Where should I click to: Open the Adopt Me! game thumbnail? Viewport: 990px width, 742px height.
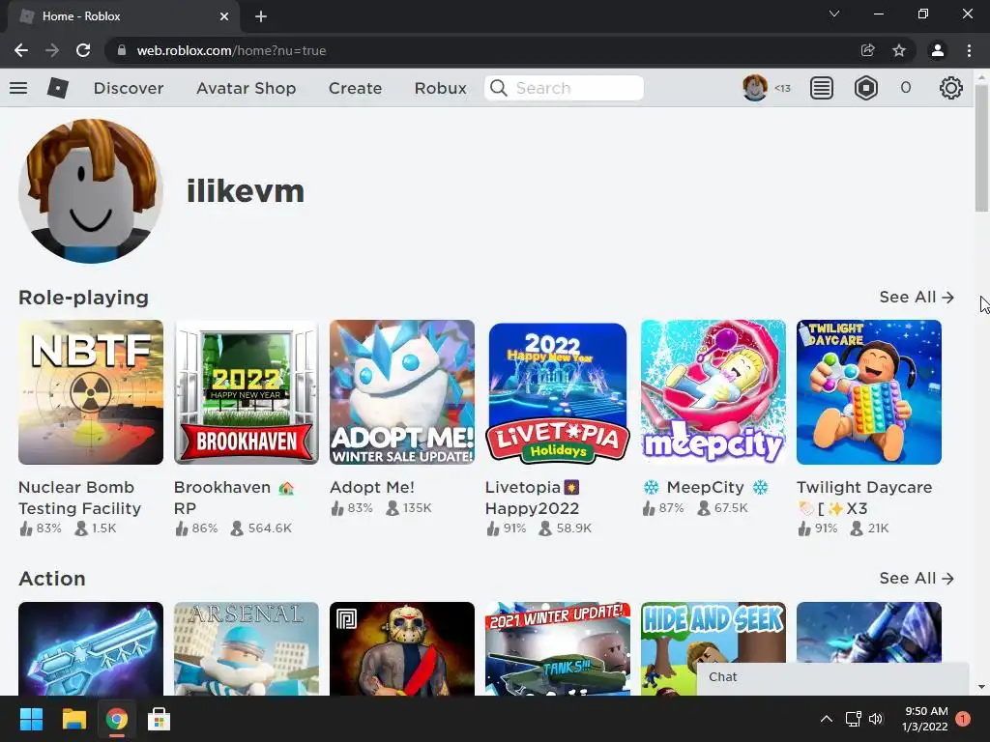(x=402, y=392)
